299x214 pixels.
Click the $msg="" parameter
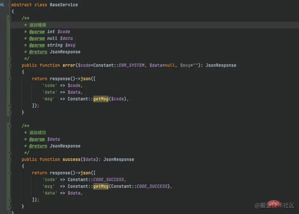tap(189, 65)
